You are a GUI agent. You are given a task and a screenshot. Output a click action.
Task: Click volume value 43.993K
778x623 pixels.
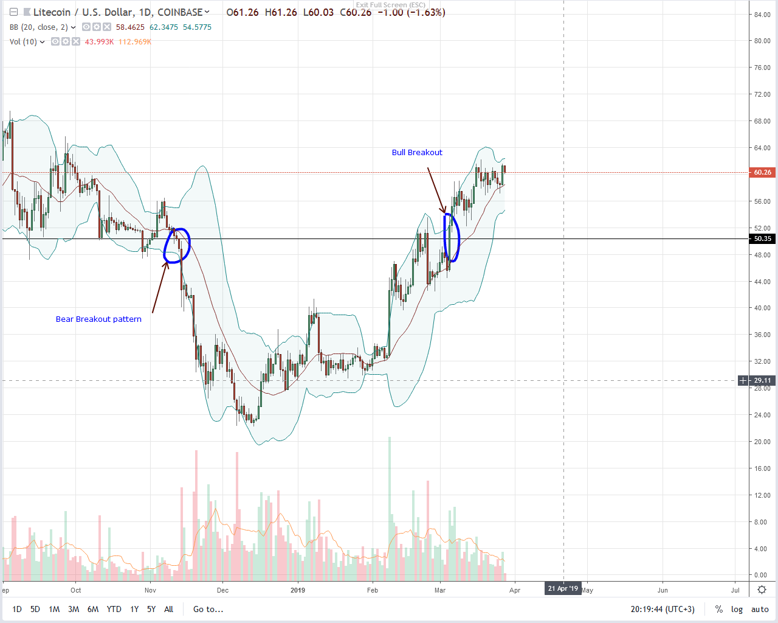[x=99, y=42]
